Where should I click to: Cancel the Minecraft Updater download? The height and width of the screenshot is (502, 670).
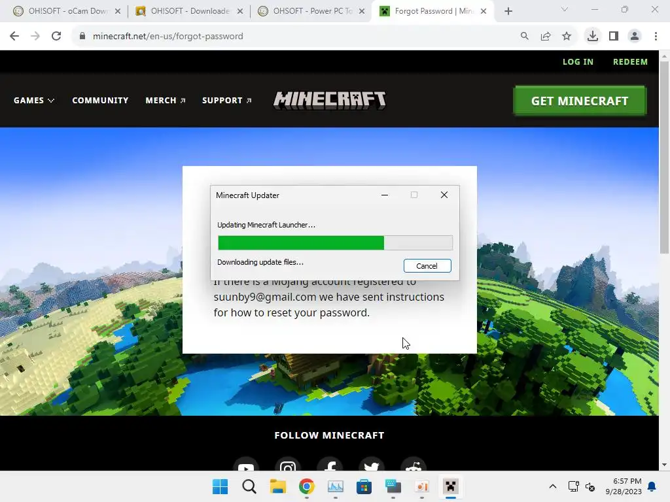(x=427, y=265)
